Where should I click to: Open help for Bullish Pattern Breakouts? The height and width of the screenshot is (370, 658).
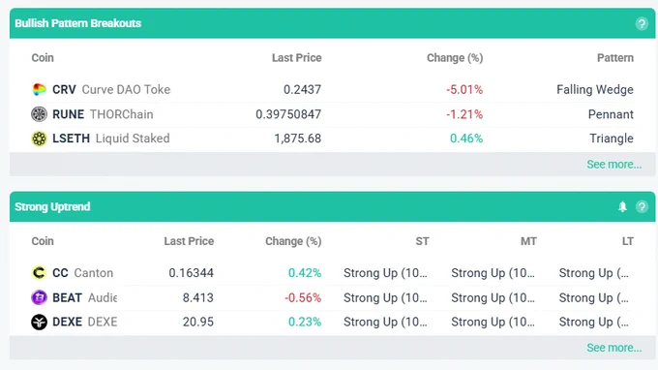642,23
